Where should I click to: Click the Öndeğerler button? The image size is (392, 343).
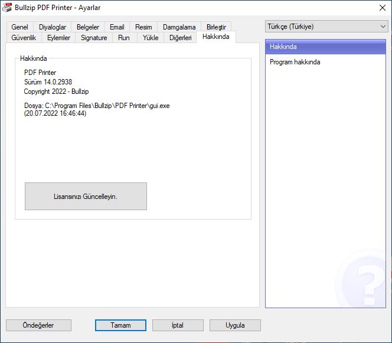[x=38, y=325]
